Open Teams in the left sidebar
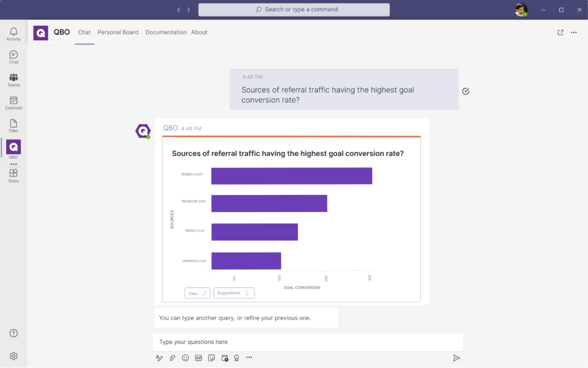The height and width of the screenshot is (368, 588). 13,80
